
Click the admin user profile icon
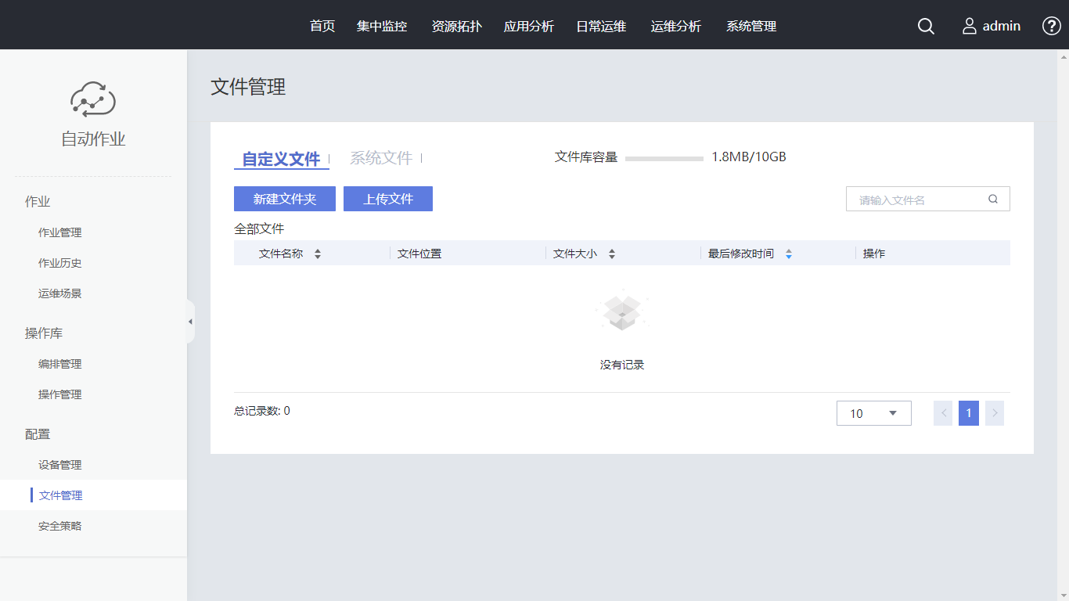tap(970, 26)
